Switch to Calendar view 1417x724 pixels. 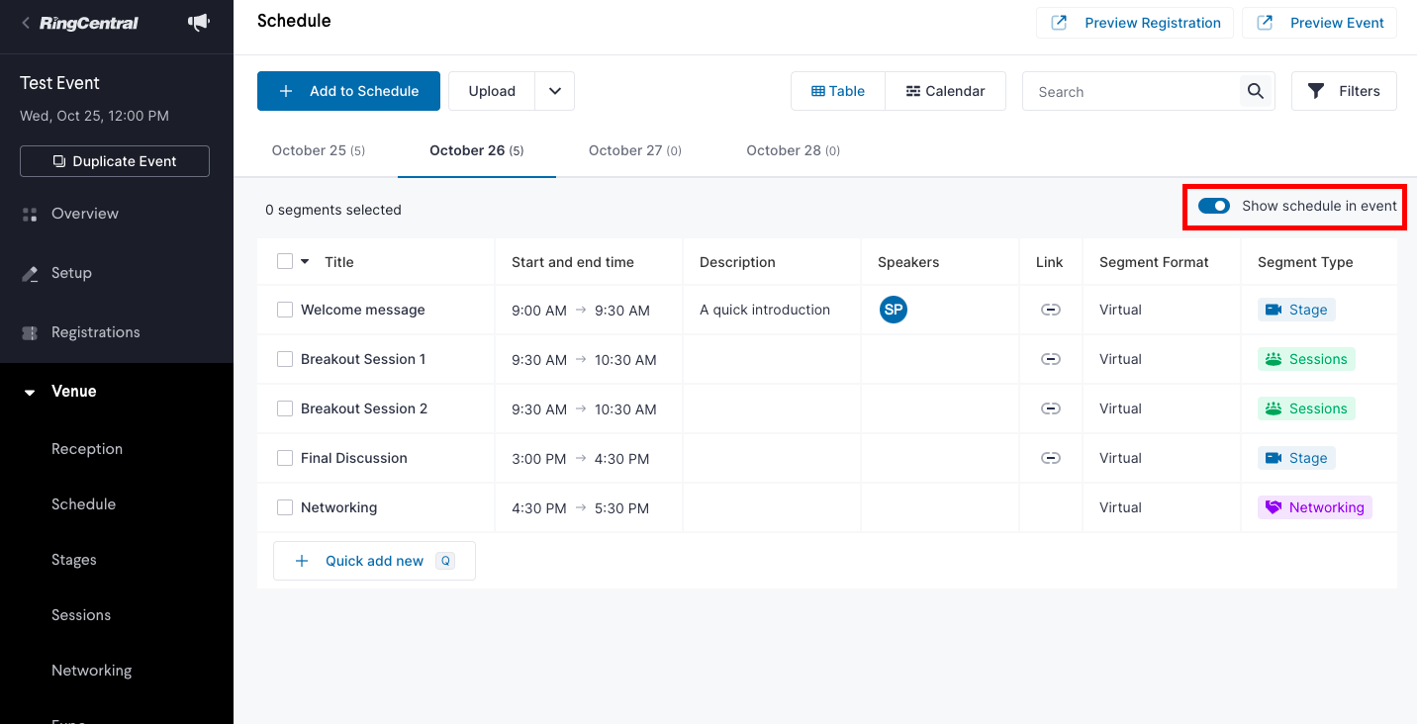point(946,91)
